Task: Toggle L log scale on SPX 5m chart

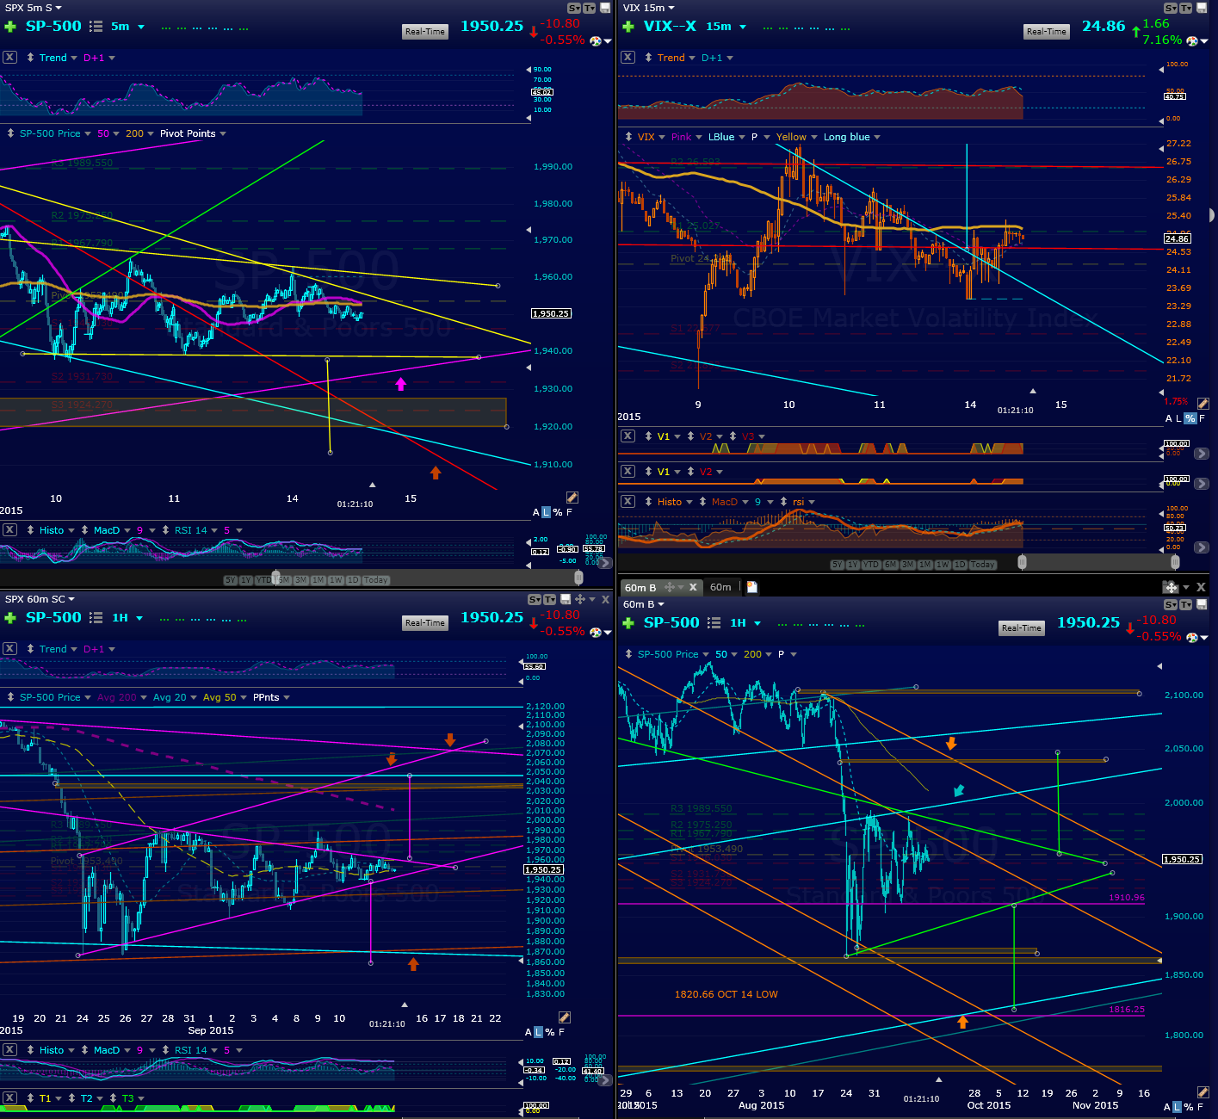Action: [x=546, y=512]
